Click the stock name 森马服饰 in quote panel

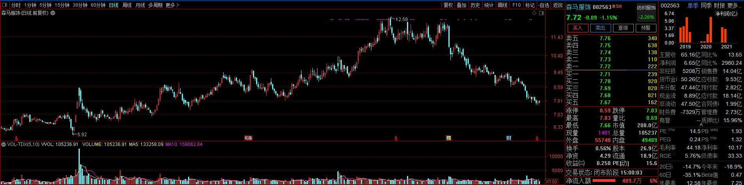click(x=579, y=7)
